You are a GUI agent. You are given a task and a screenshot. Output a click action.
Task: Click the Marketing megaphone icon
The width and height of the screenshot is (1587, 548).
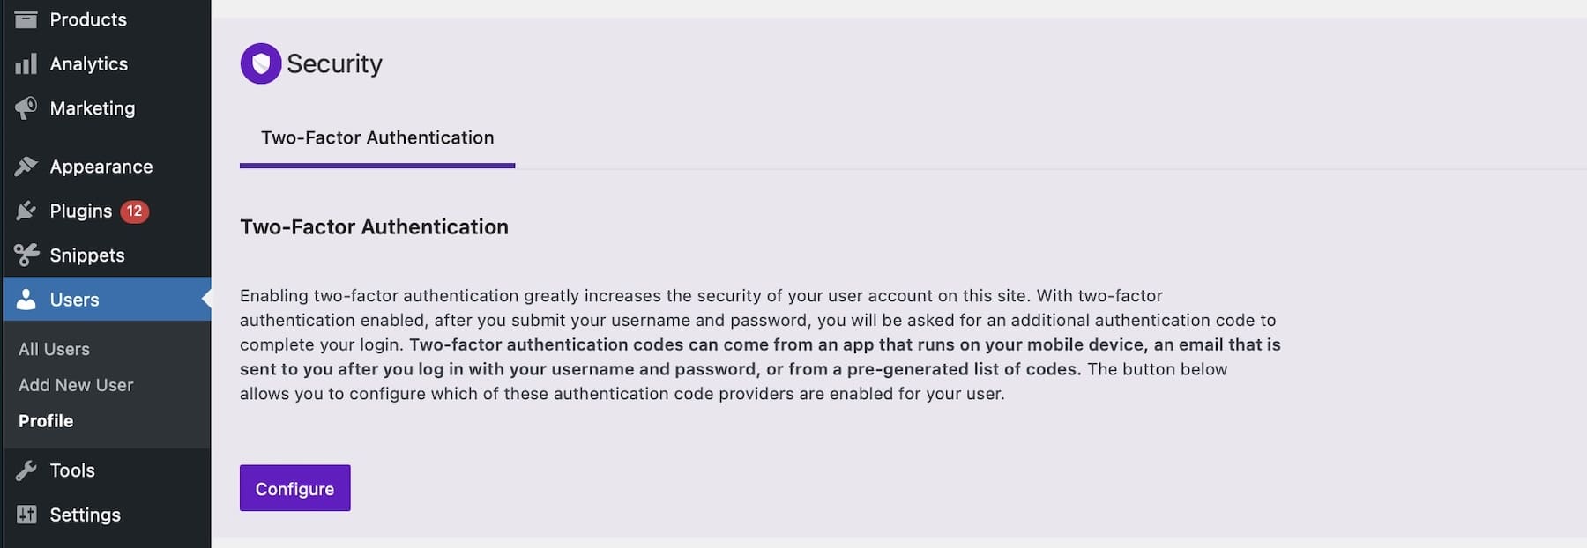pos(26,107)
